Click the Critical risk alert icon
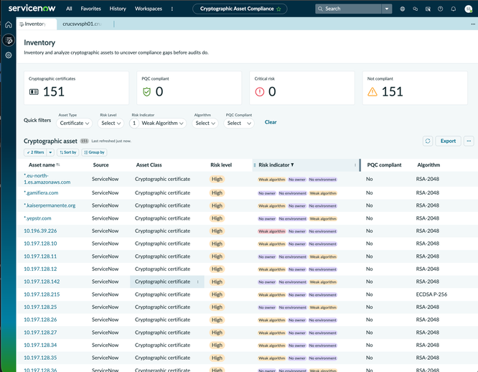The width and height of the screenshot is (478, 372). 259,92
